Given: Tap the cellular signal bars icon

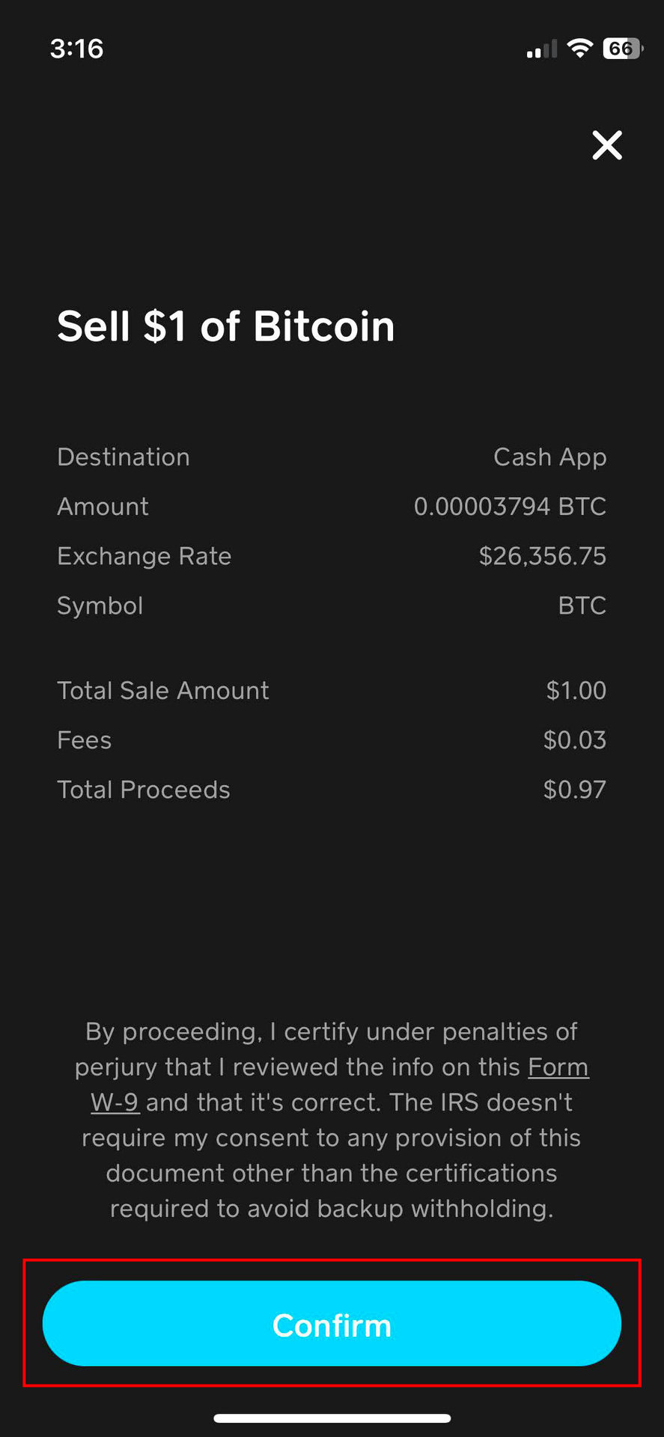Looking at the screenshot, I should (541, 50).
